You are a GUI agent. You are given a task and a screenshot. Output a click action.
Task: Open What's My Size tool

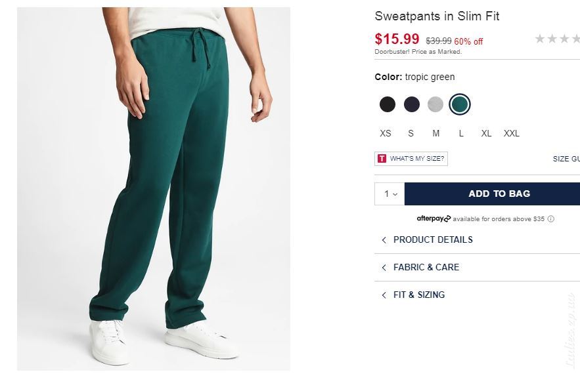[411, 159]
